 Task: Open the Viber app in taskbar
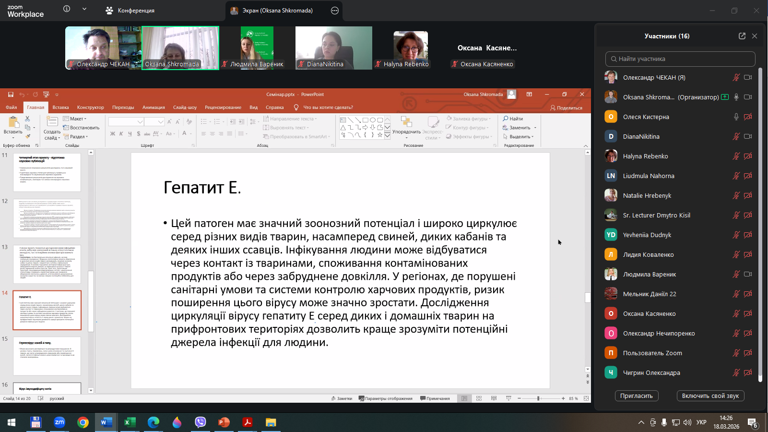tap(200, 422)
